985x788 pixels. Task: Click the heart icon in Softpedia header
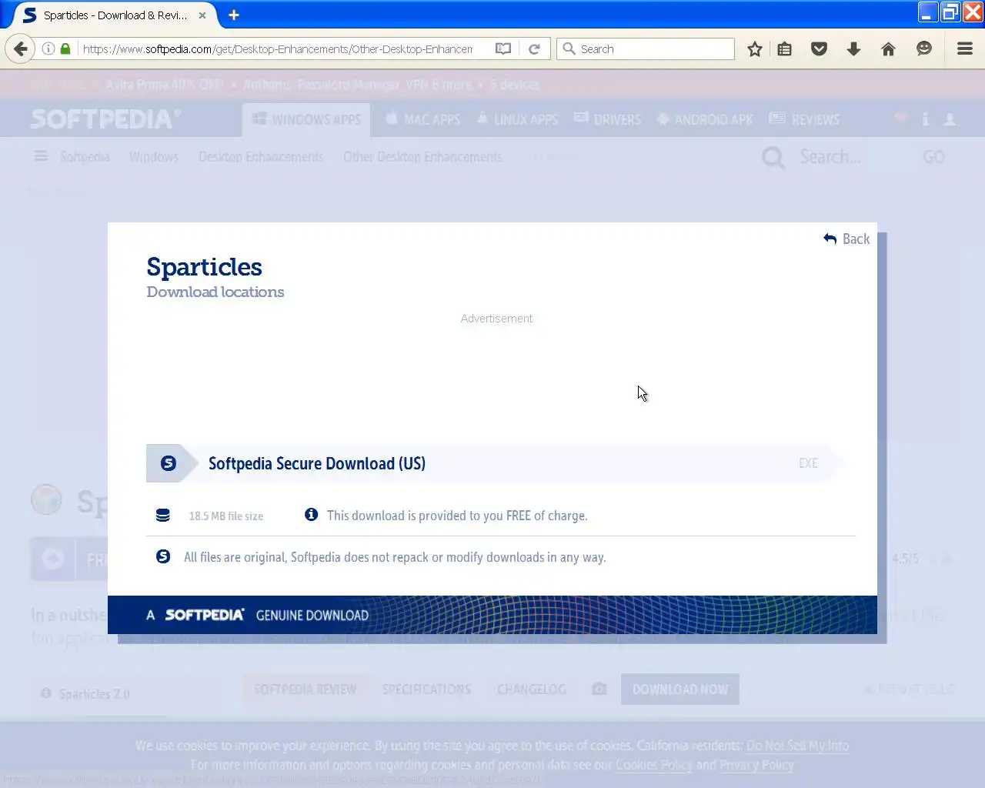pos(900,119)
